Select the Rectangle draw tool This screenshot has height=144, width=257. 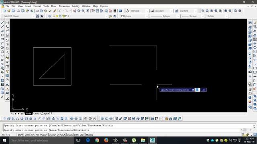pyautogui.click(x=2, y=39)
